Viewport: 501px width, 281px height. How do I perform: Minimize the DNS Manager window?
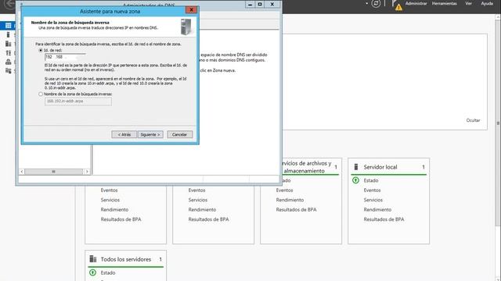click(250, 4)
